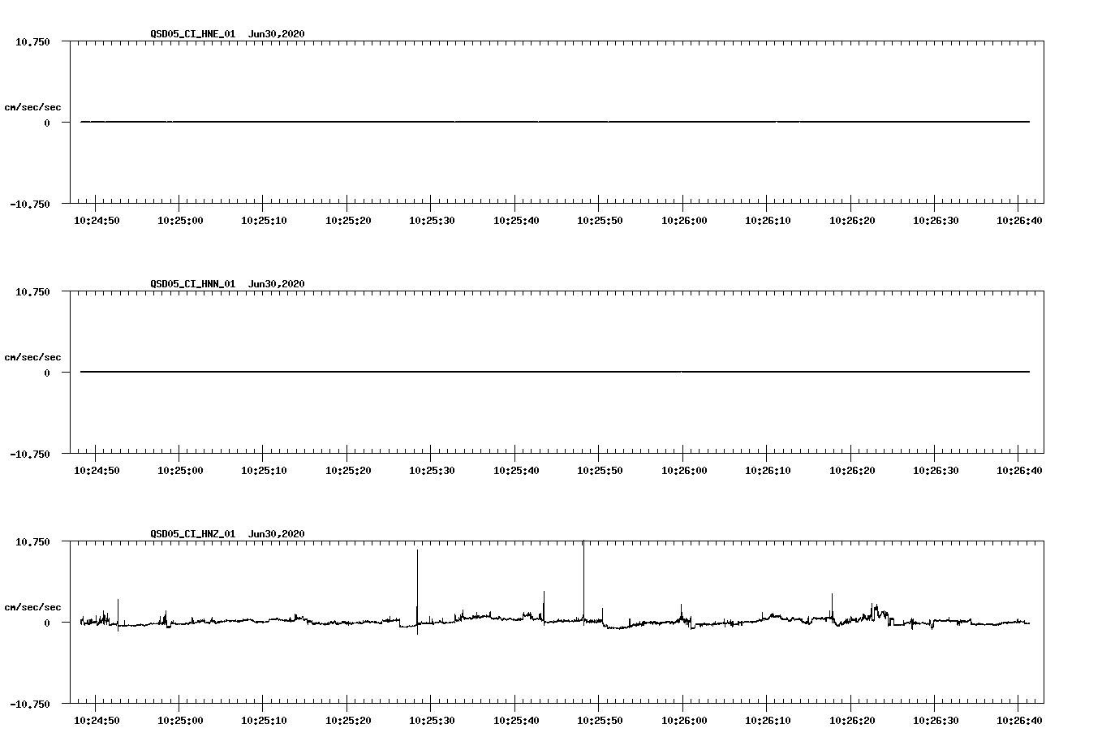Click the -10.750 label on HNZ plot
1102x750 pixels.
pyautogui.click(x=30, y=704)
